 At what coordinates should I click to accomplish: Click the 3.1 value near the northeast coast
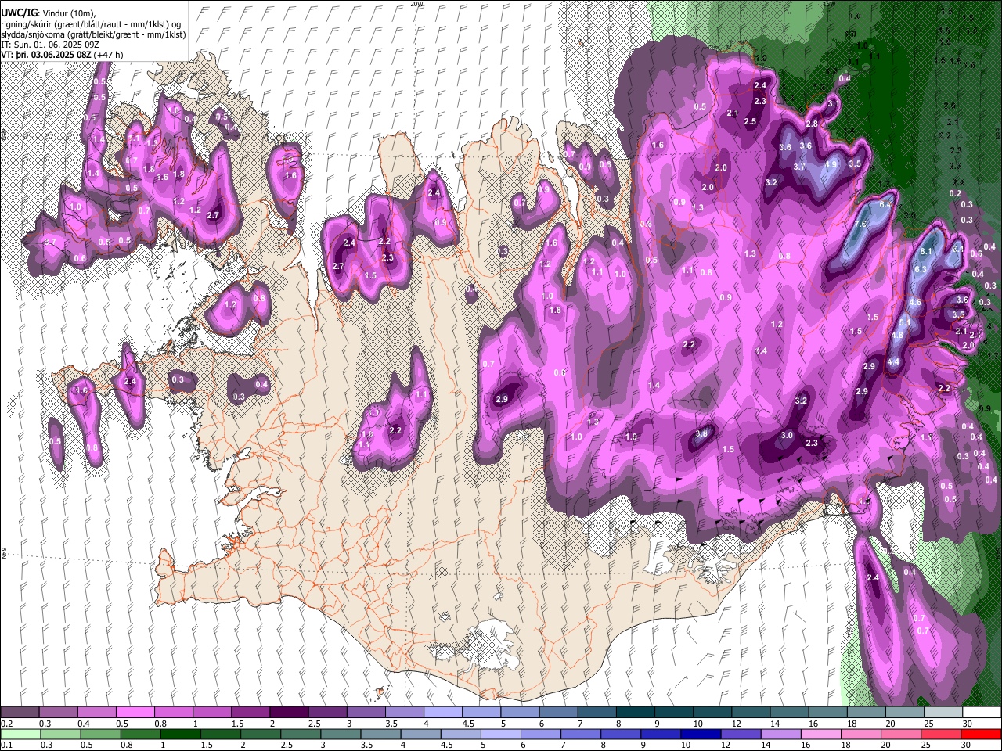click(834, 103)
